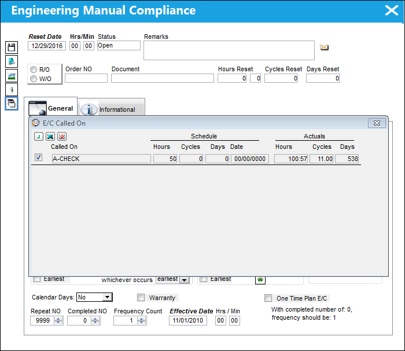
Task: Click the Completed NO spinner arrows
Action: 95,321
